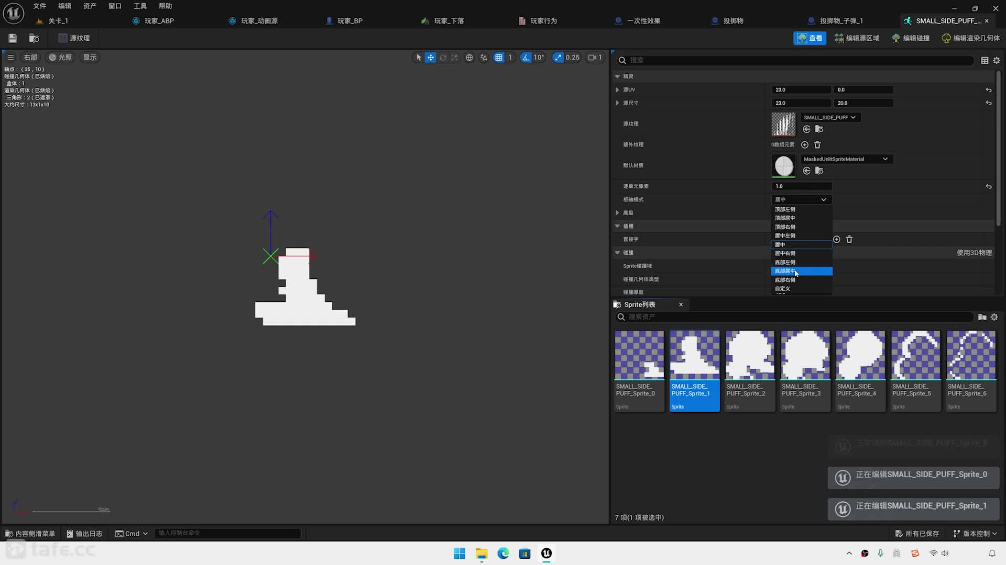
Task: Empty the 额外纹理 array with trash icon
Action: [817, 145]
